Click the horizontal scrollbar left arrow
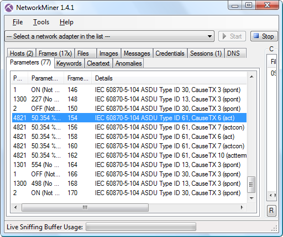 tap(15, 207)
